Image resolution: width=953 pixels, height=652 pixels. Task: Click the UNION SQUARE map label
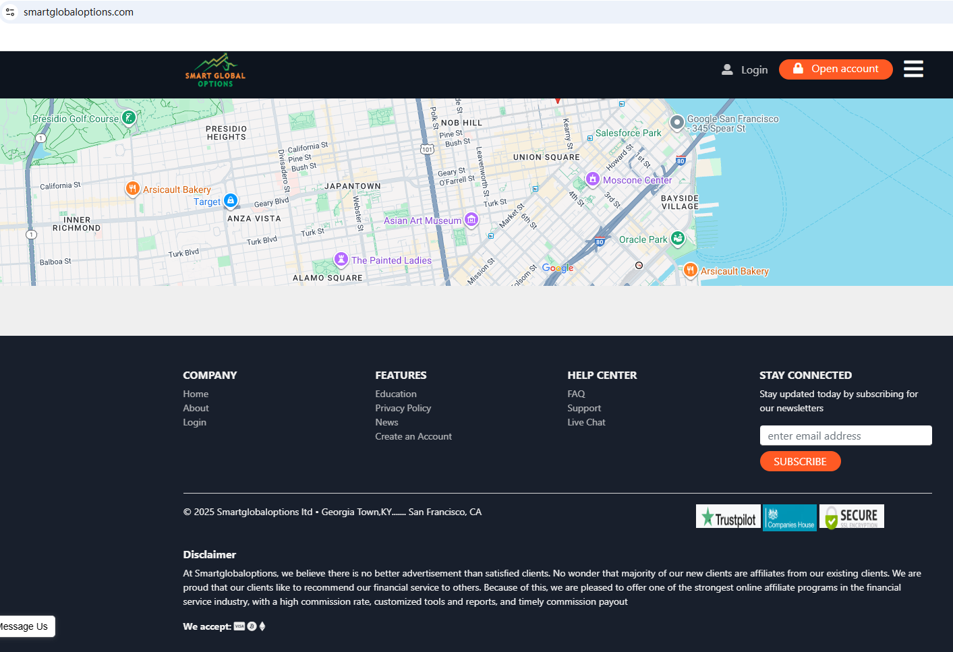(x=546, y=157)
